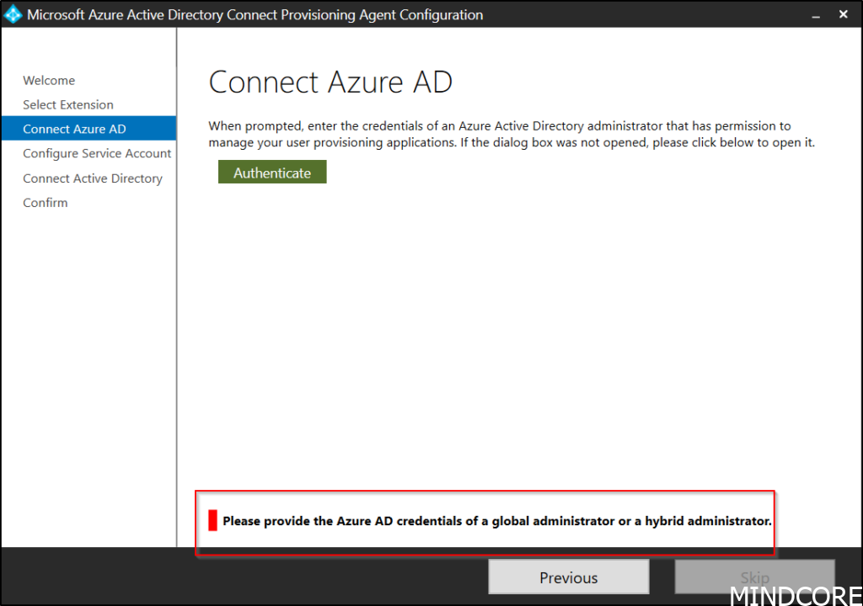The image size is (863, 606).
Task: Jump to the Confirm step
Action: tap(46, 202)
